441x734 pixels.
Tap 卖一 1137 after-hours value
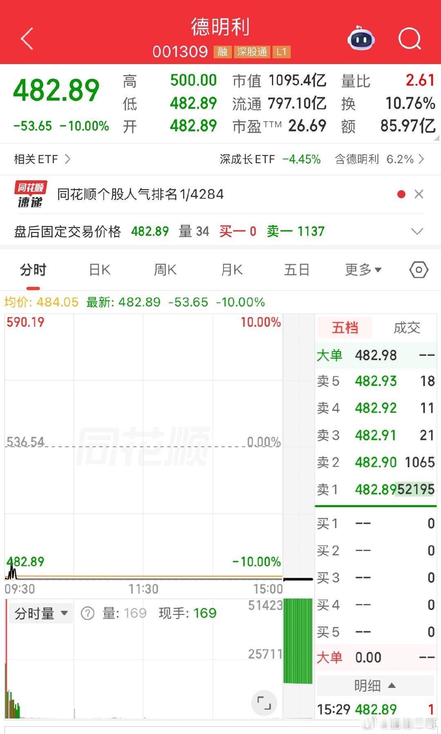pyautogui.click(x=296, y=232)
